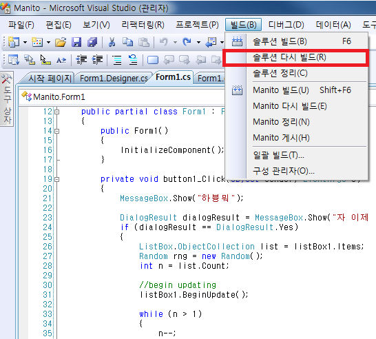Screen dimensions: 376x339
Task: Cut the selection with the scissors icon
Action: 112,42
